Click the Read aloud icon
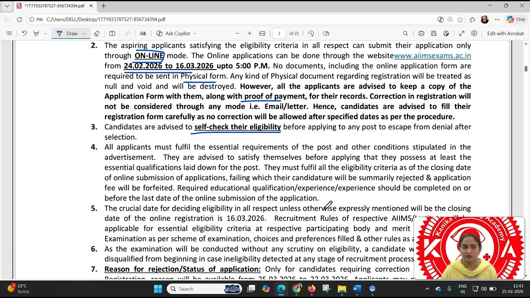The width and height of the screenshot is (530, 298). (128, 34)
